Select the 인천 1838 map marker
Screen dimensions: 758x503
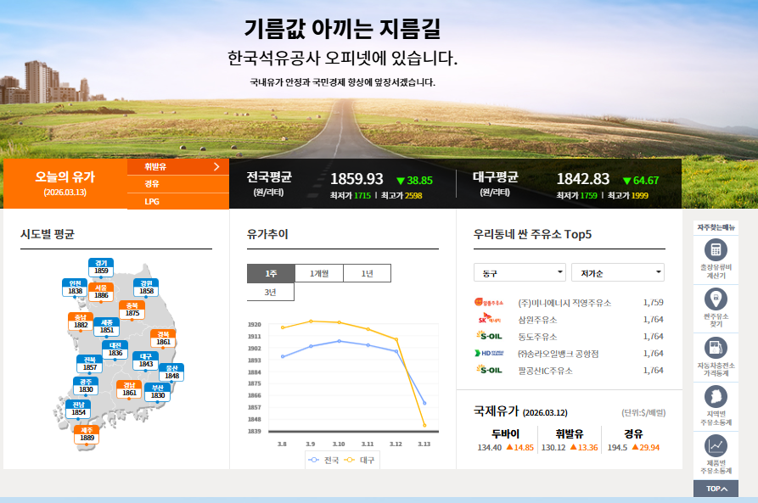(x=75, y=288)
